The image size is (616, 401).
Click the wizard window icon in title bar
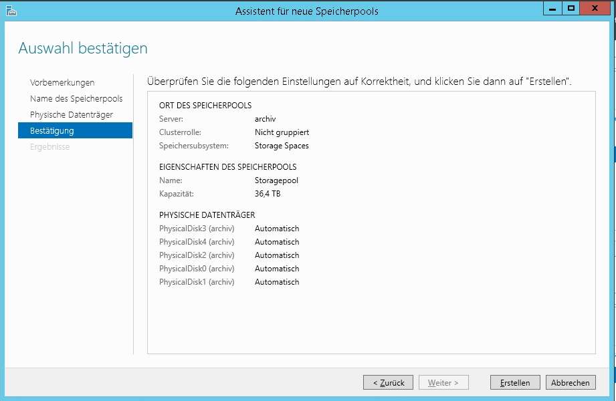tap(11, 11)
